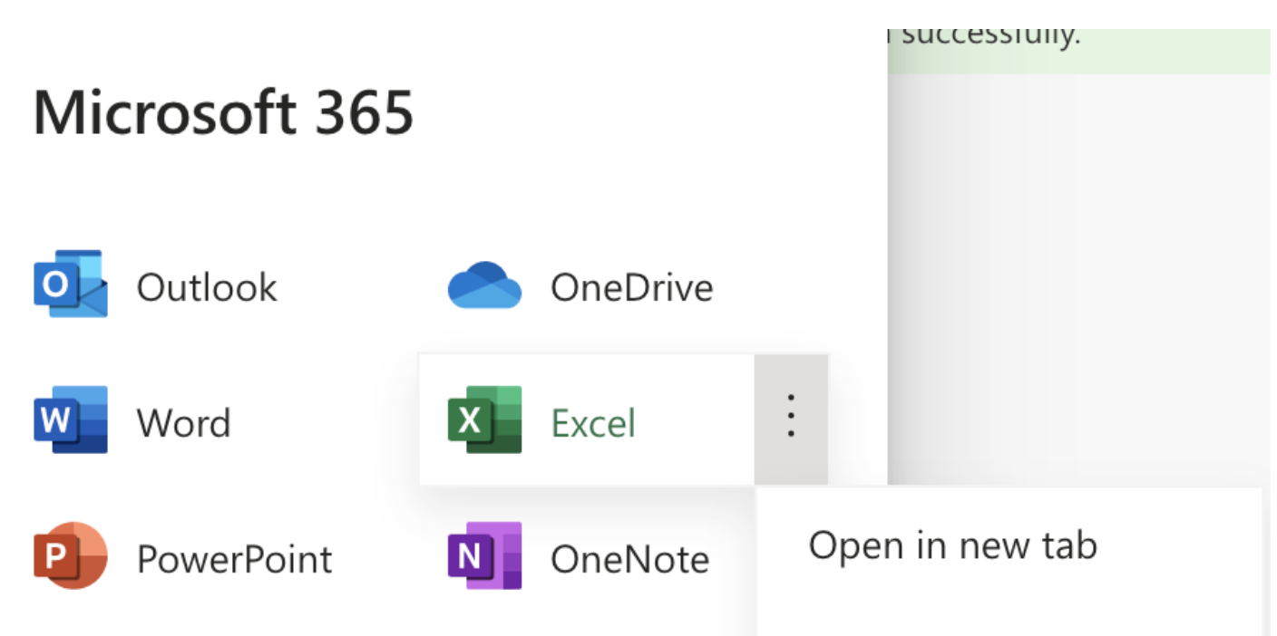Launch the PowerPoint app icon
Screen dimensions: 1277x636
pos(71,556)
